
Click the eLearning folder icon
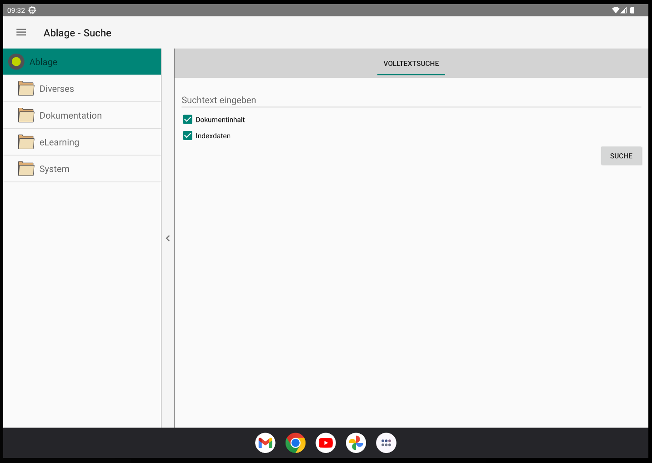click(x=26, y=142)
